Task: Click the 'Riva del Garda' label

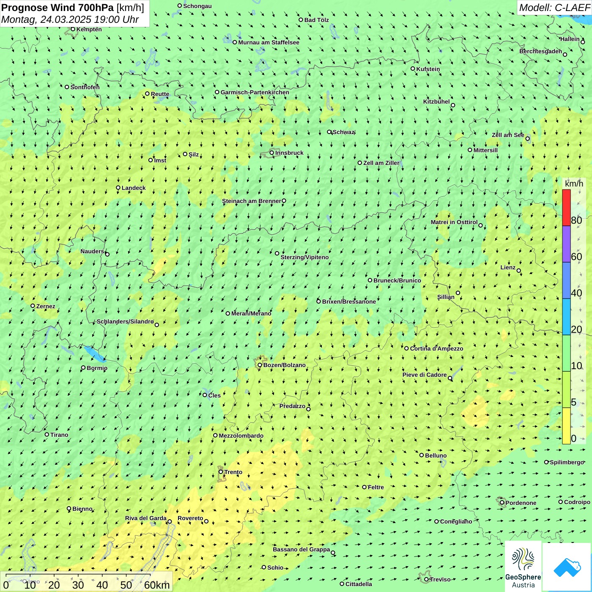Action: pos(146,518)
